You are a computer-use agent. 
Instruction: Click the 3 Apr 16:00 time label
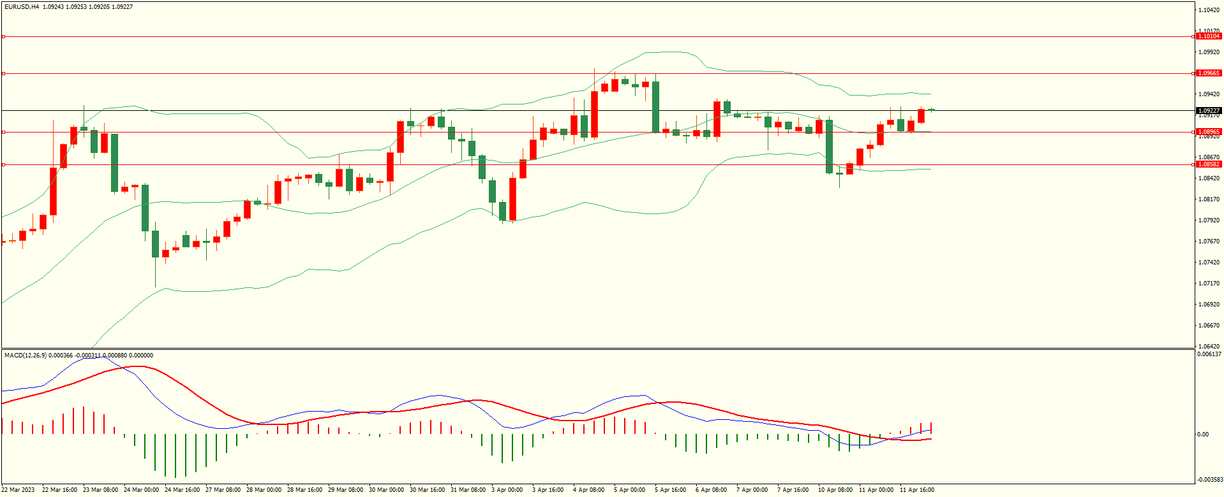click(x=548, y=490)
